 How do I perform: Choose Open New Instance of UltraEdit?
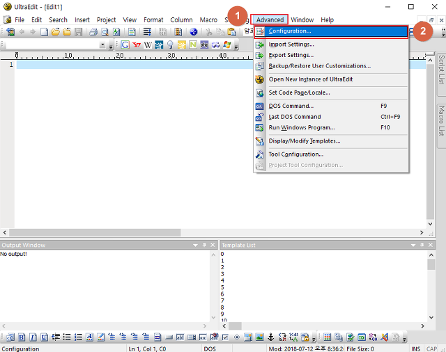pos(331,79)
